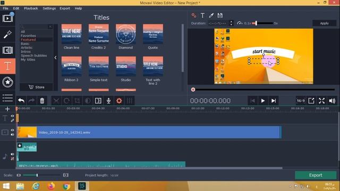This screenshot has height=191, width=340.
Task: Open the Windows Start button
Action: [x=6, y=186]
